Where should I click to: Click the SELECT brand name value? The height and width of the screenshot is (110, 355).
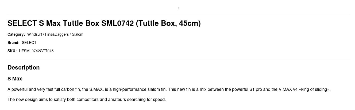click(29, 43)
